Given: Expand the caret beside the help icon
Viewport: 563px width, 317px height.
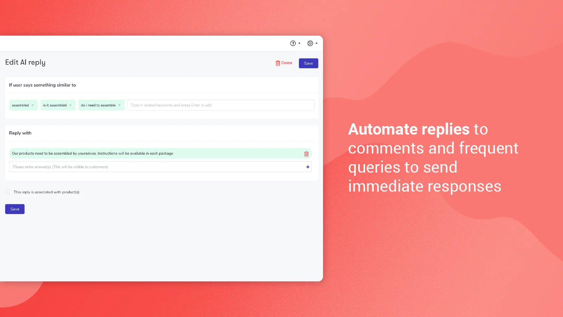Looking at the screenshot, I should coord(299,43).
